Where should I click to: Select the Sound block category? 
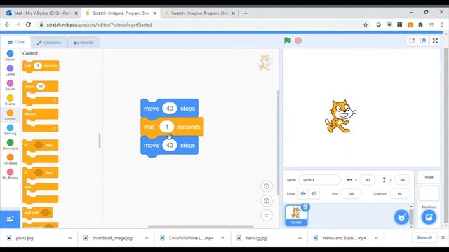pyautogui.click(x=10, y=85)
